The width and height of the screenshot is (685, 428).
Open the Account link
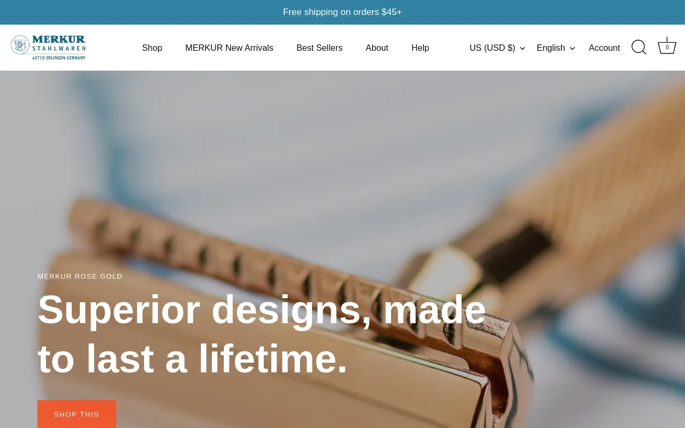click(x=604, y=48)
